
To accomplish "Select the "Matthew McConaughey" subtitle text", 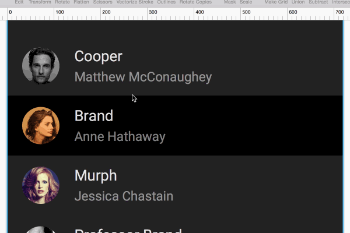I will [x=143, y=77].
